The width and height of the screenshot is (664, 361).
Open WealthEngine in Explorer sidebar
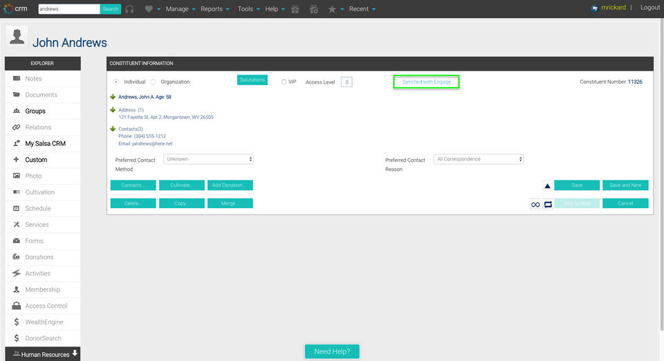43,322
